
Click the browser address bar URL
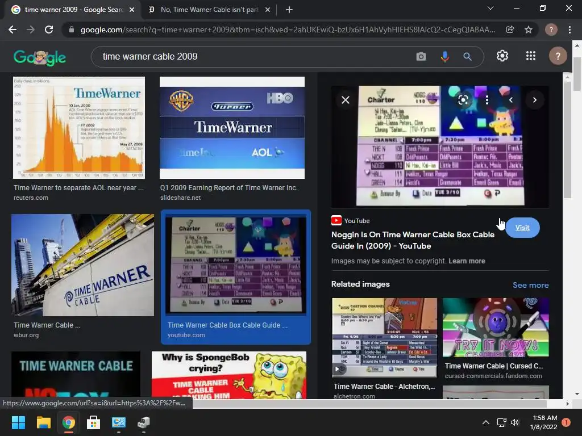pos(288,30)
